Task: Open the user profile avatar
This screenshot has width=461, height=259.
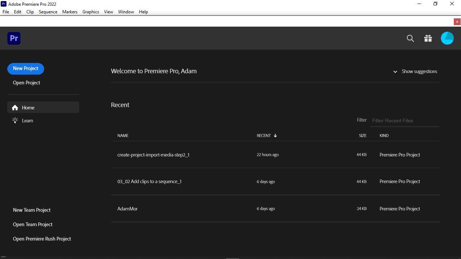Action: (447, 38)
